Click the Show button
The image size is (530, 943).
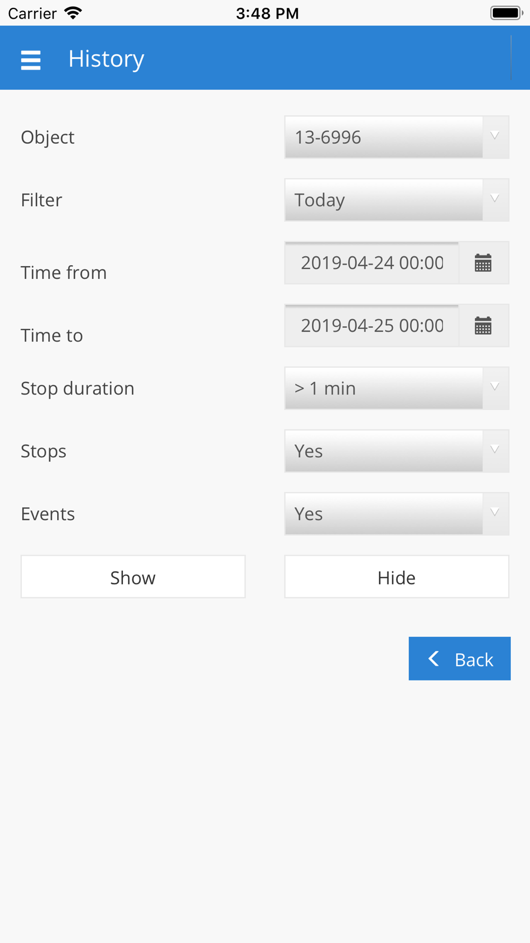(133, 577)
